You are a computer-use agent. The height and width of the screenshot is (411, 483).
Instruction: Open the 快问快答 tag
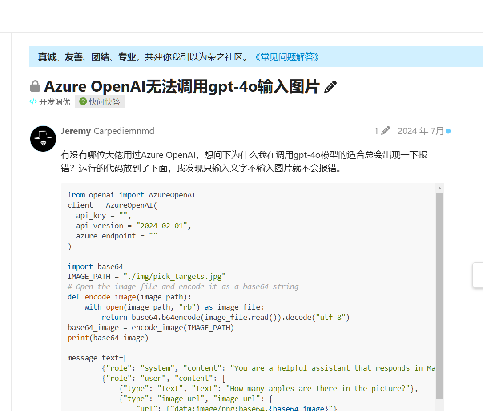[x=100, y=102]
